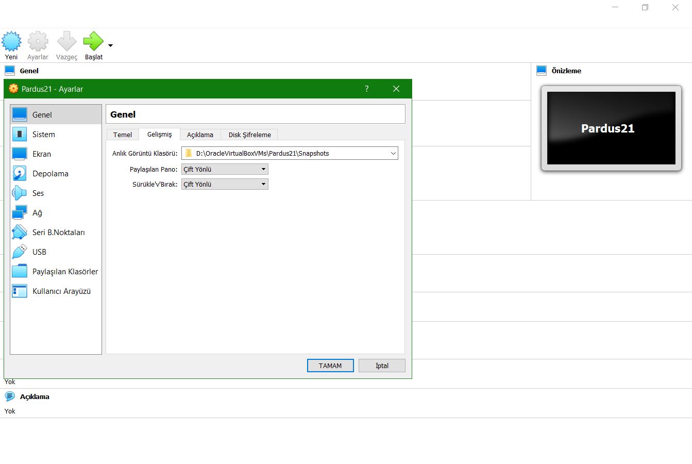This screenshot has width=692, height=464.
Task: Switch to the Temel tab
Action: (x=123, y=135)
